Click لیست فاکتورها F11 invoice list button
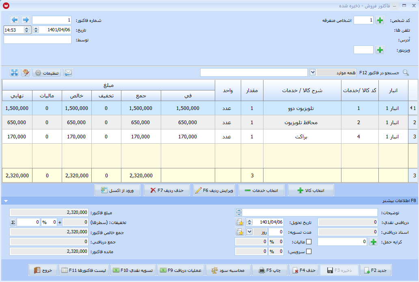This screenshot has height=282, width=419. pyautogui.click(x=84, y=270)
